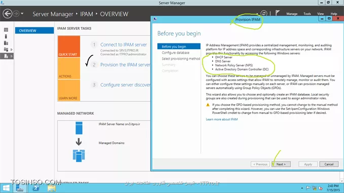Click the Next button in the wizard
Image resolution: width=344 pixels, height=193 pixels.
(x=281, y=164)
